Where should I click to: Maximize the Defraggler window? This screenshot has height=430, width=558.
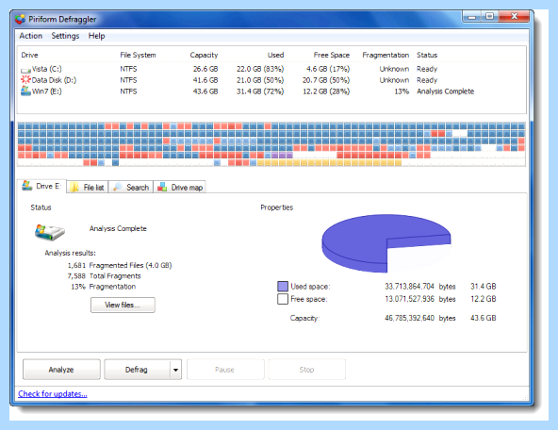click(490, 16)
